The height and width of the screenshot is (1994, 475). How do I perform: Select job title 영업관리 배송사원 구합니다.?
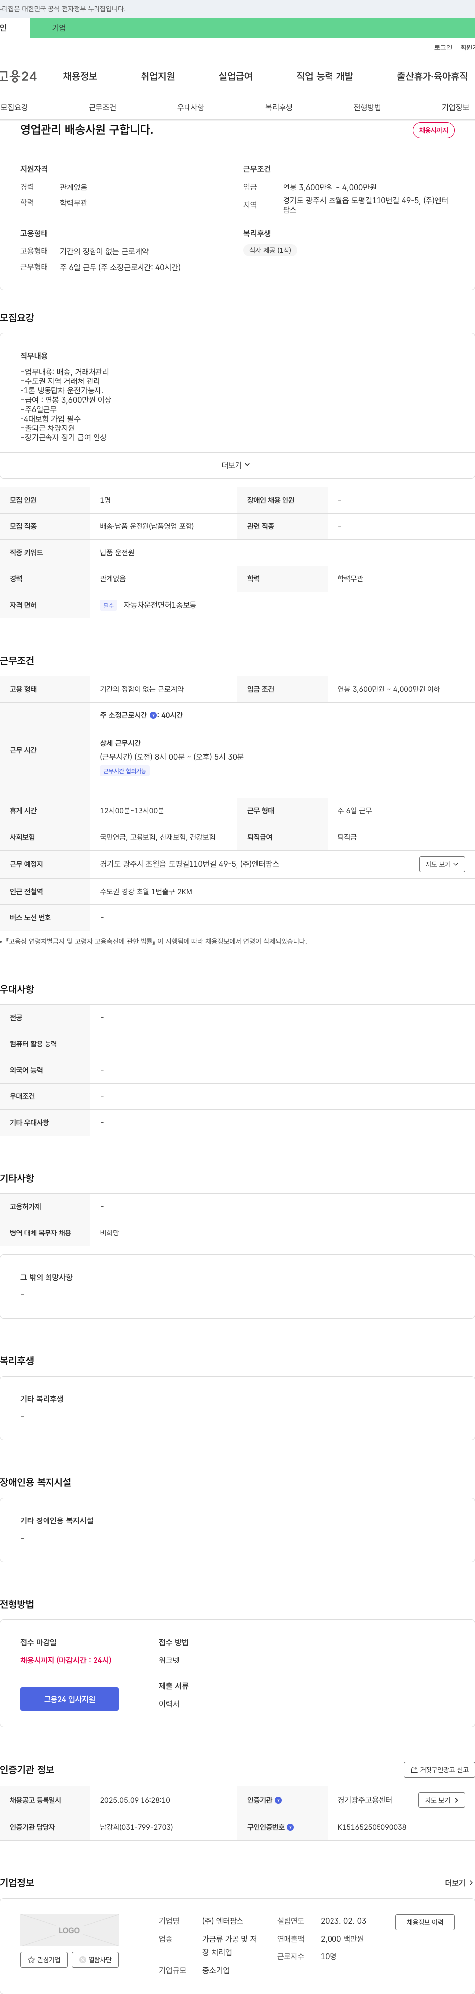pyautogui.click(x=87, y=129)
